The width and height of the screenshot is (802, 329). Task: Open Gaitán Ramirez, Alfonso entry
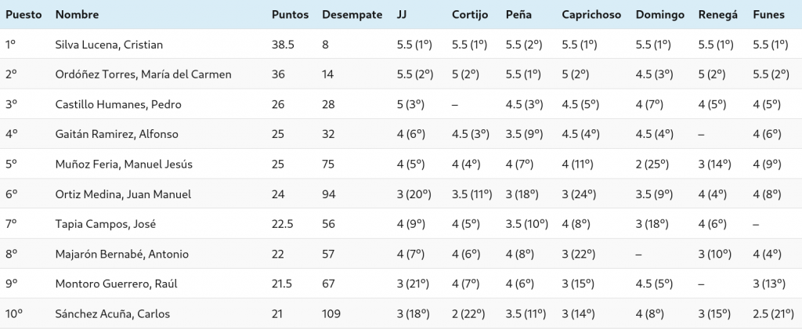(x=117, y=134)
